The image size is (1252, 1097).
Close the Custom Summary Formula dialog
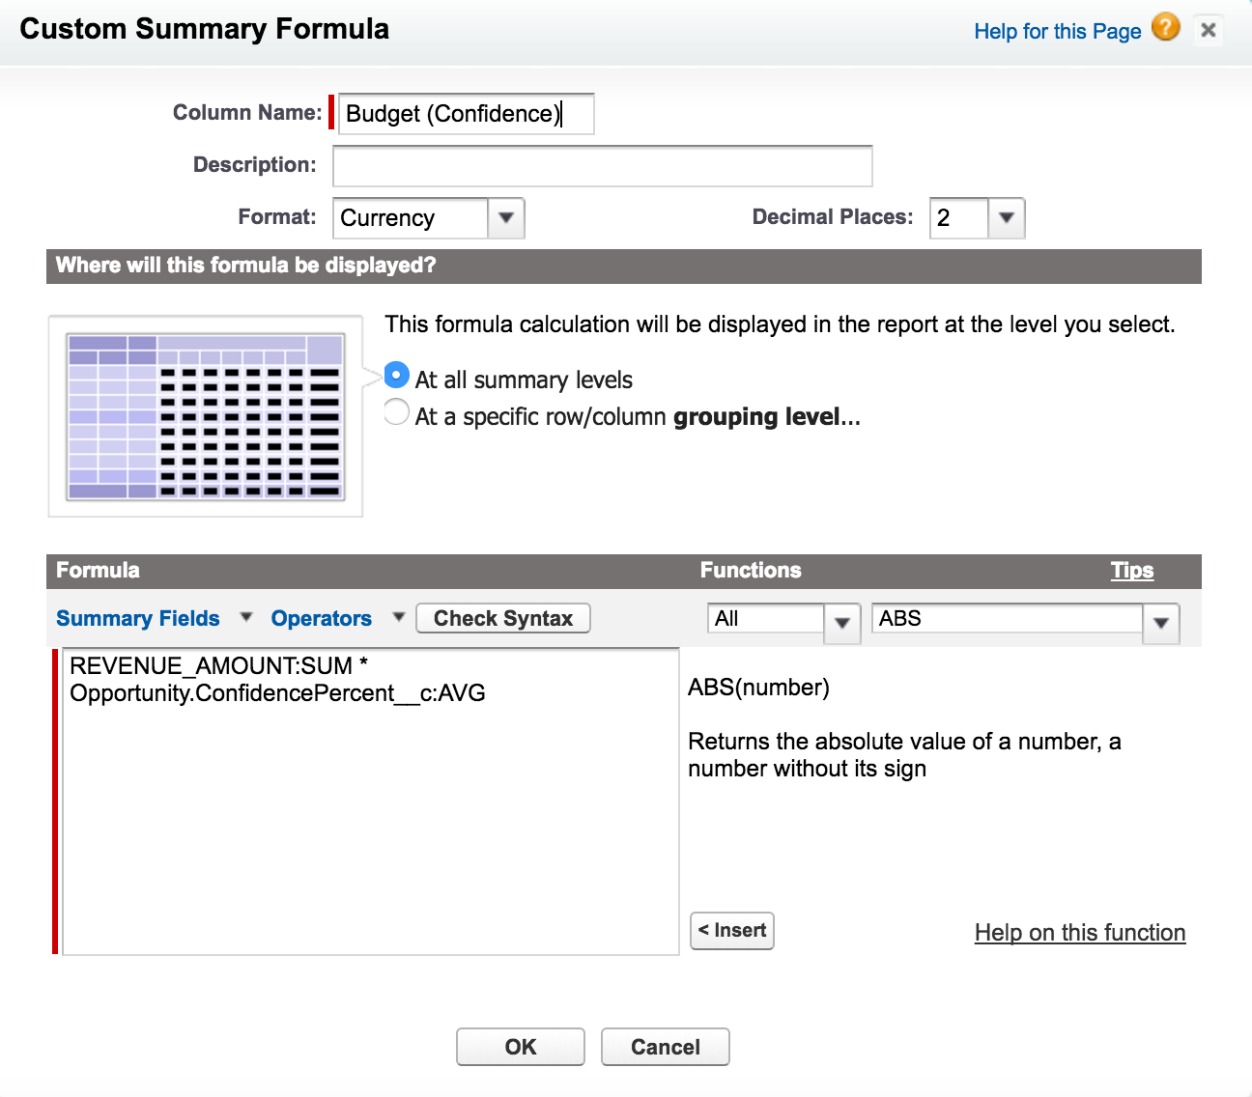(1208, 30)
